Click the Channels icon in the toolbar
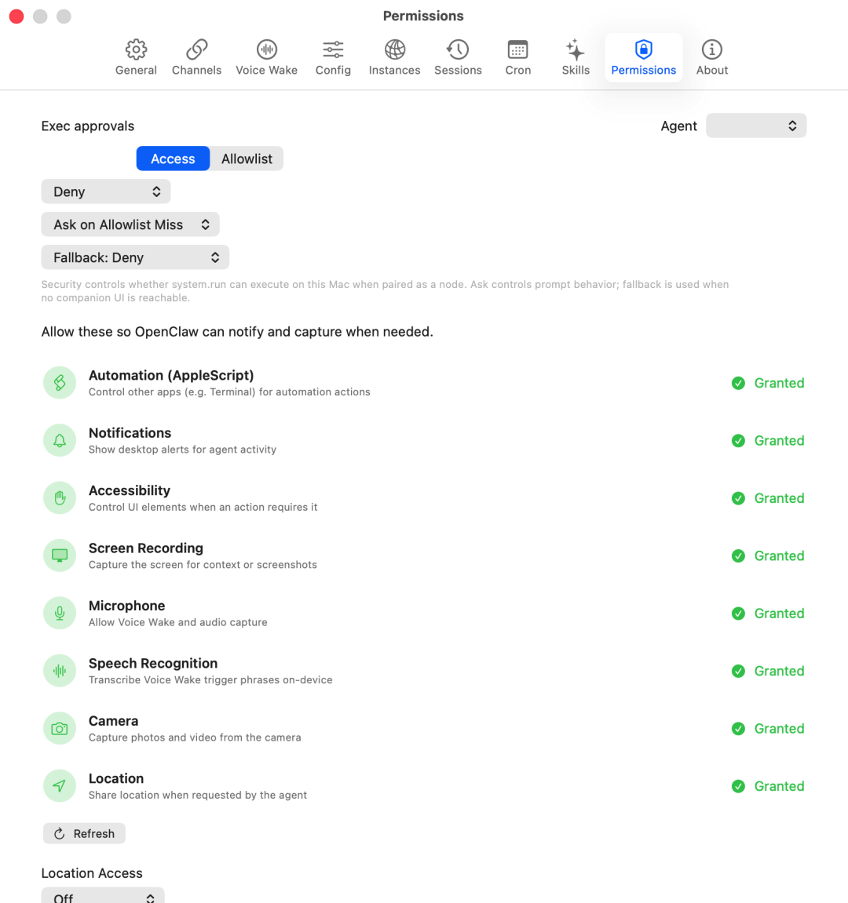Image resolution: width=848 pixels, height=903 pixels. 196,49
